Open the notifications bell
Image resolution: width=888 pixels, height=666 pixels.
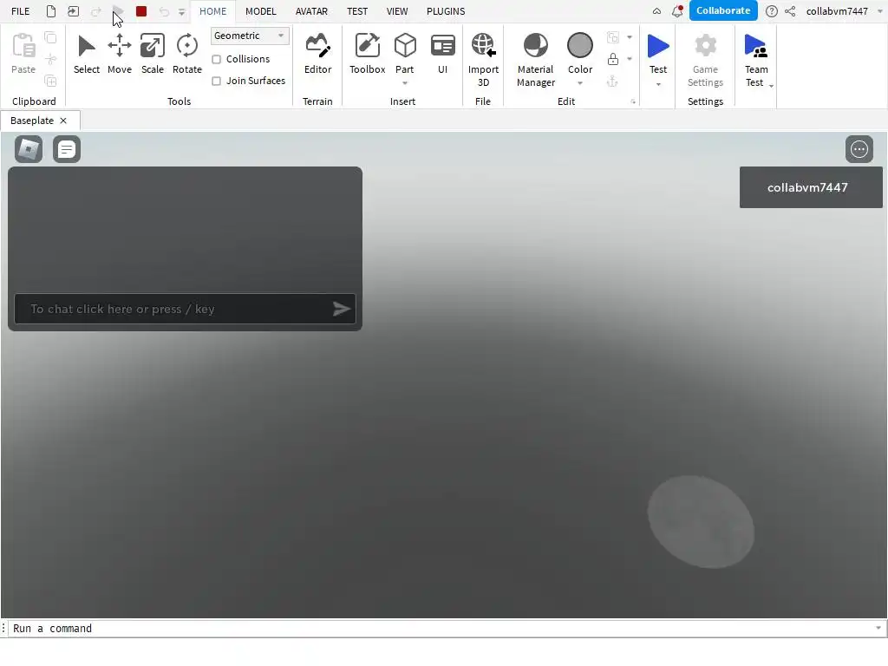676,11
